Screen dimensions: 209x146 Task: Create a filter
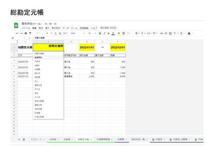tap(174, 33)
